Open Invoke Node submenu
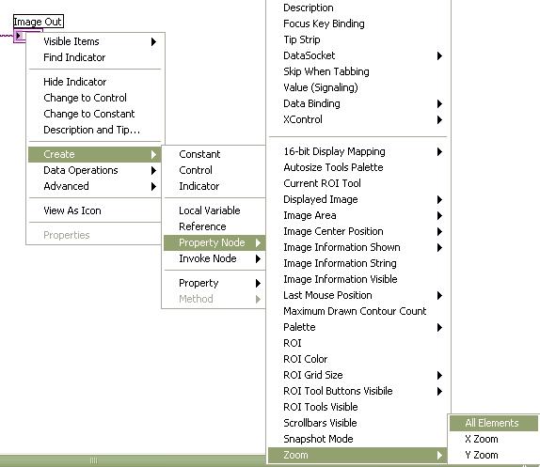Image resolution: width=540 pixels, height=467 pixels. 214,258
